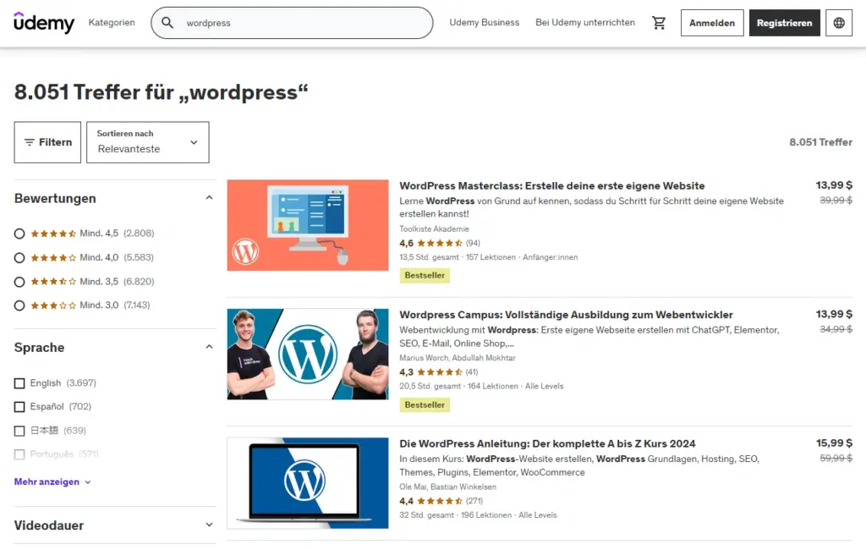Click Ole Mai, Bastian Winkelsen instructor text
866x550 pixels.
pos(448,487)
